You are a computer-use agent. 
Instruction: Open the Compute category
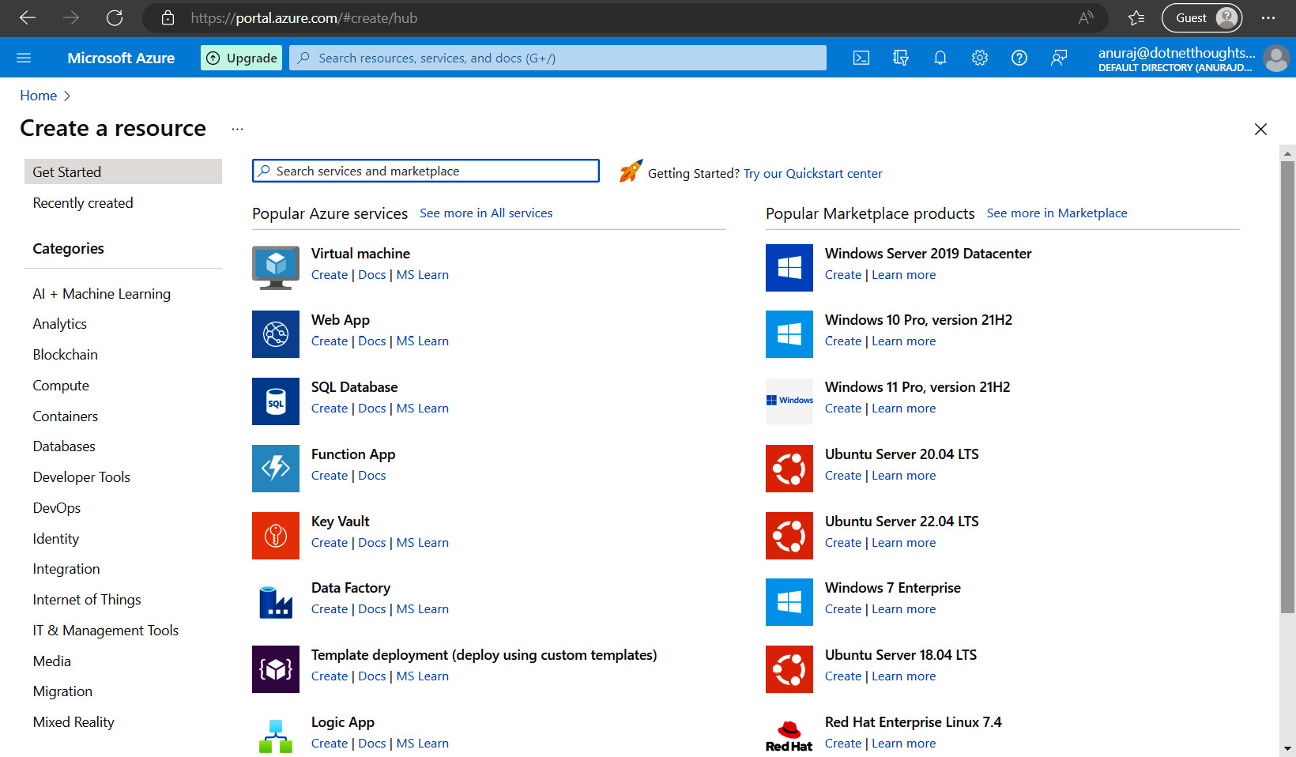61,386
